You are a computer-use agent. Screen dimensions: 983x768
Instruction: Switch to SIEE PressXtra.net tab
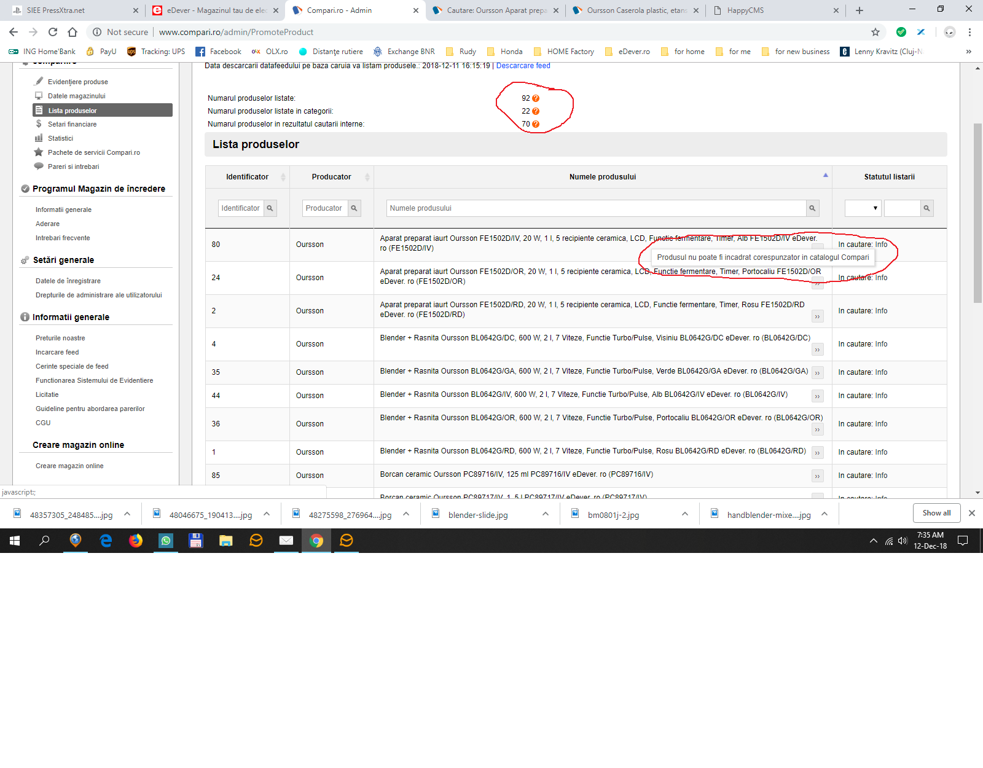pos(74,10)
